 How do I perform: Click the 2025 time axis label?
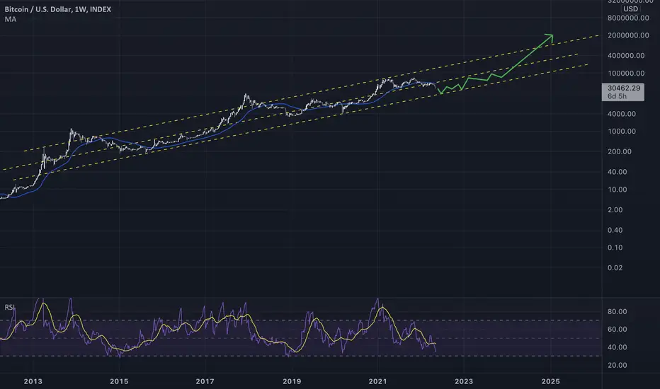coord(550,381)
